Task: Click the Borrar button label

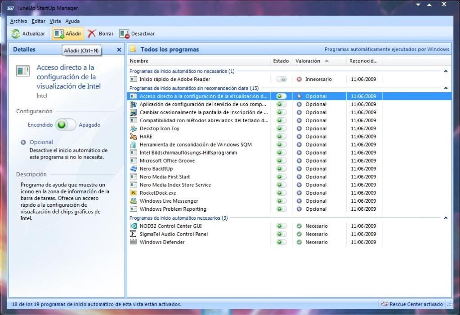Action: (106, 34)
